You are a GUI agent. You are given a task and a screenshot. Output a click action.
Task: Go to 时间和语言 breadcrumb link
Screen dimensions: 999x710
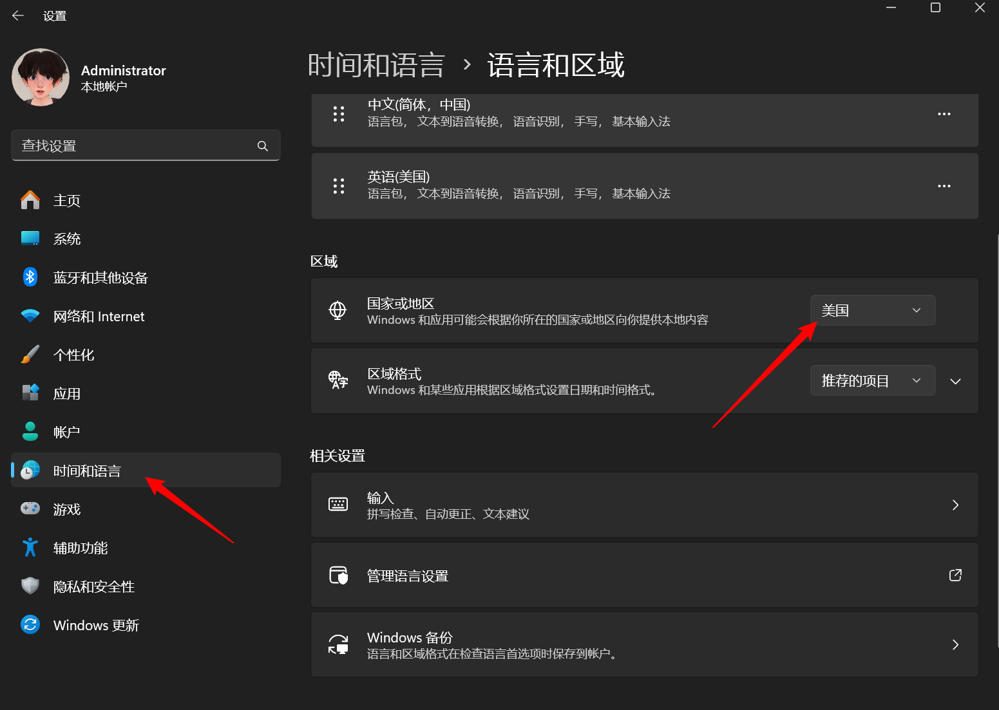(376, 65)
